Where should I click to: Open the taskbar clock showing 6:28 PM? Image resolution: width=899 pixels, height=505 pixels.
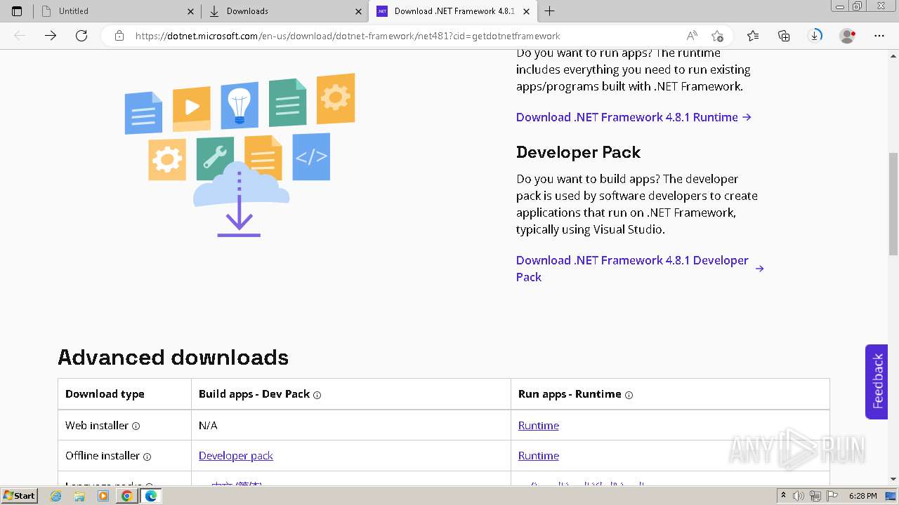(x=862, y=496)
